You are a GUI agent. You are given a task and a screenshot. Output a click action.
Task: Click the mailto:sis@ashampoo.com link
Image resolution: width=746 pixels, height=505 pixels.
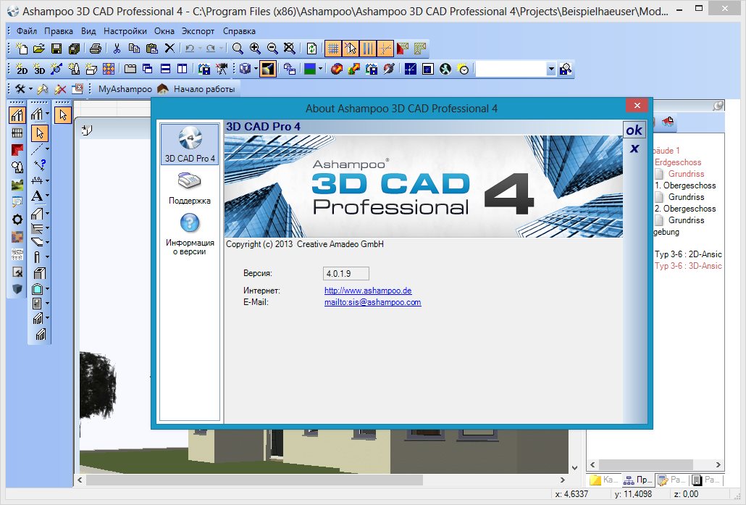tap(372, 302)
